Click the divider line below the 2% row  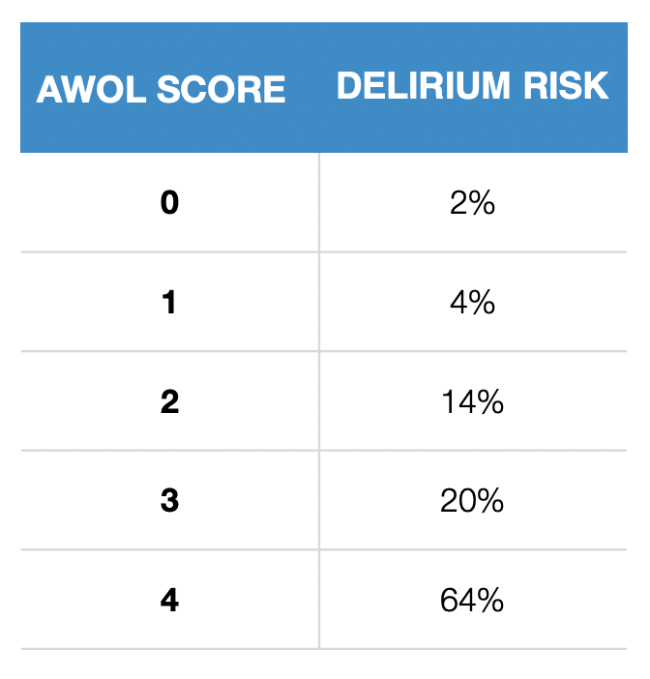tap(473, 252)
